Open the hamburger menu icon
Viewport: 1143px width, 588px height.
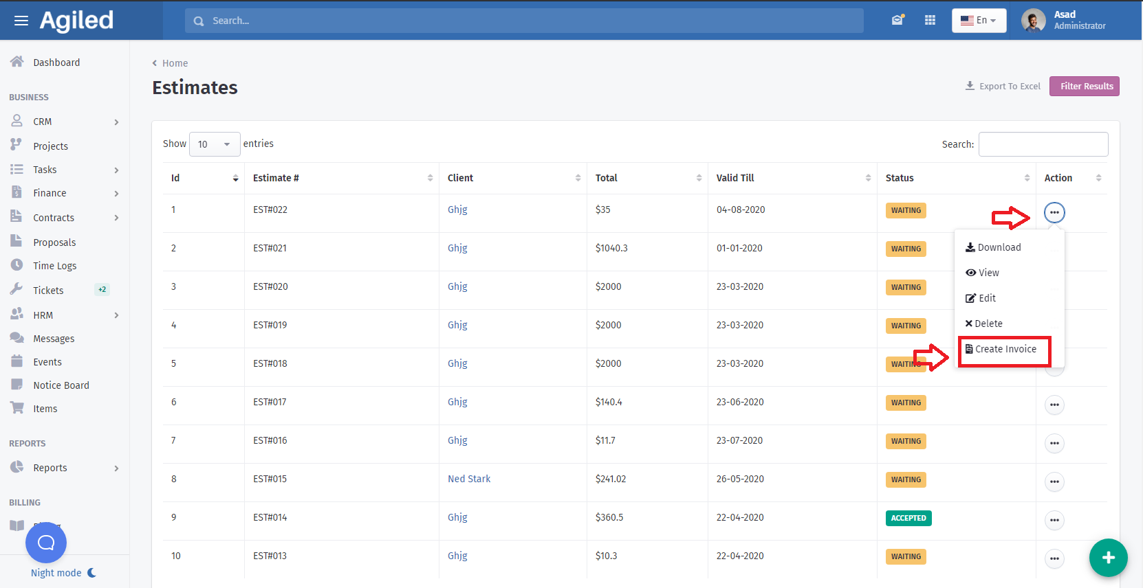tap(21, 21)
